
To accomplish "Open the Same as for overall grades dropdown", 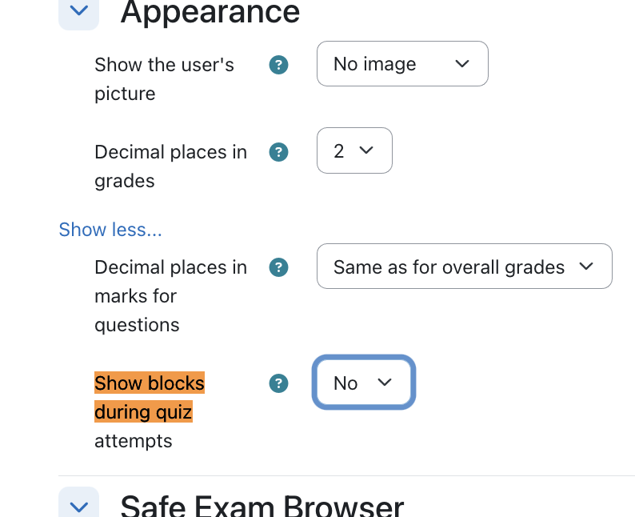I will (465, 267).
